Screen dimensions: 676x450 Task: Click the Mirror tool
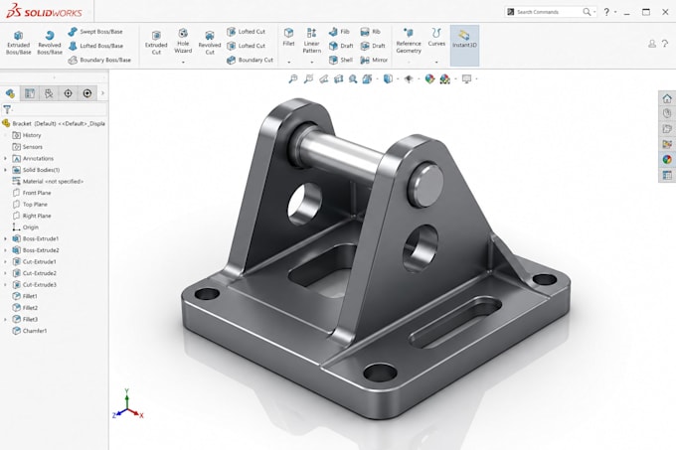point(374,60)
